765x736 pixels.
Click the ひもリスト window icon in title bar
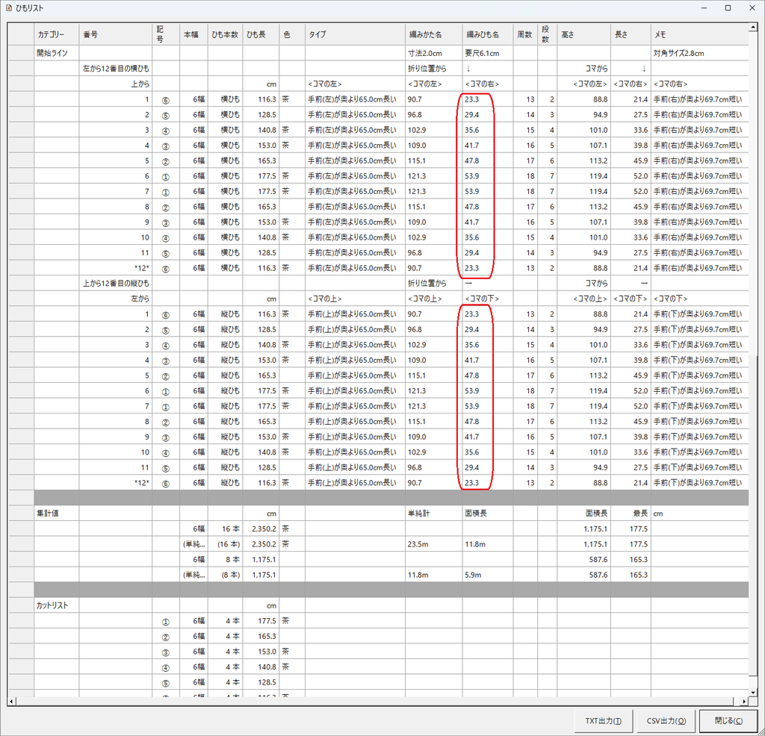tap(9, 7)
